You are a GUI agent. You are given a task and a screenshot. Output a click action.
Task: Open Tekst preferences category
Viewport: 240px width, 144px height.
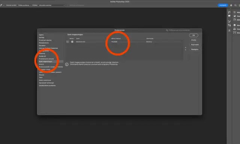pyautogui.click(x=41, y=78)
